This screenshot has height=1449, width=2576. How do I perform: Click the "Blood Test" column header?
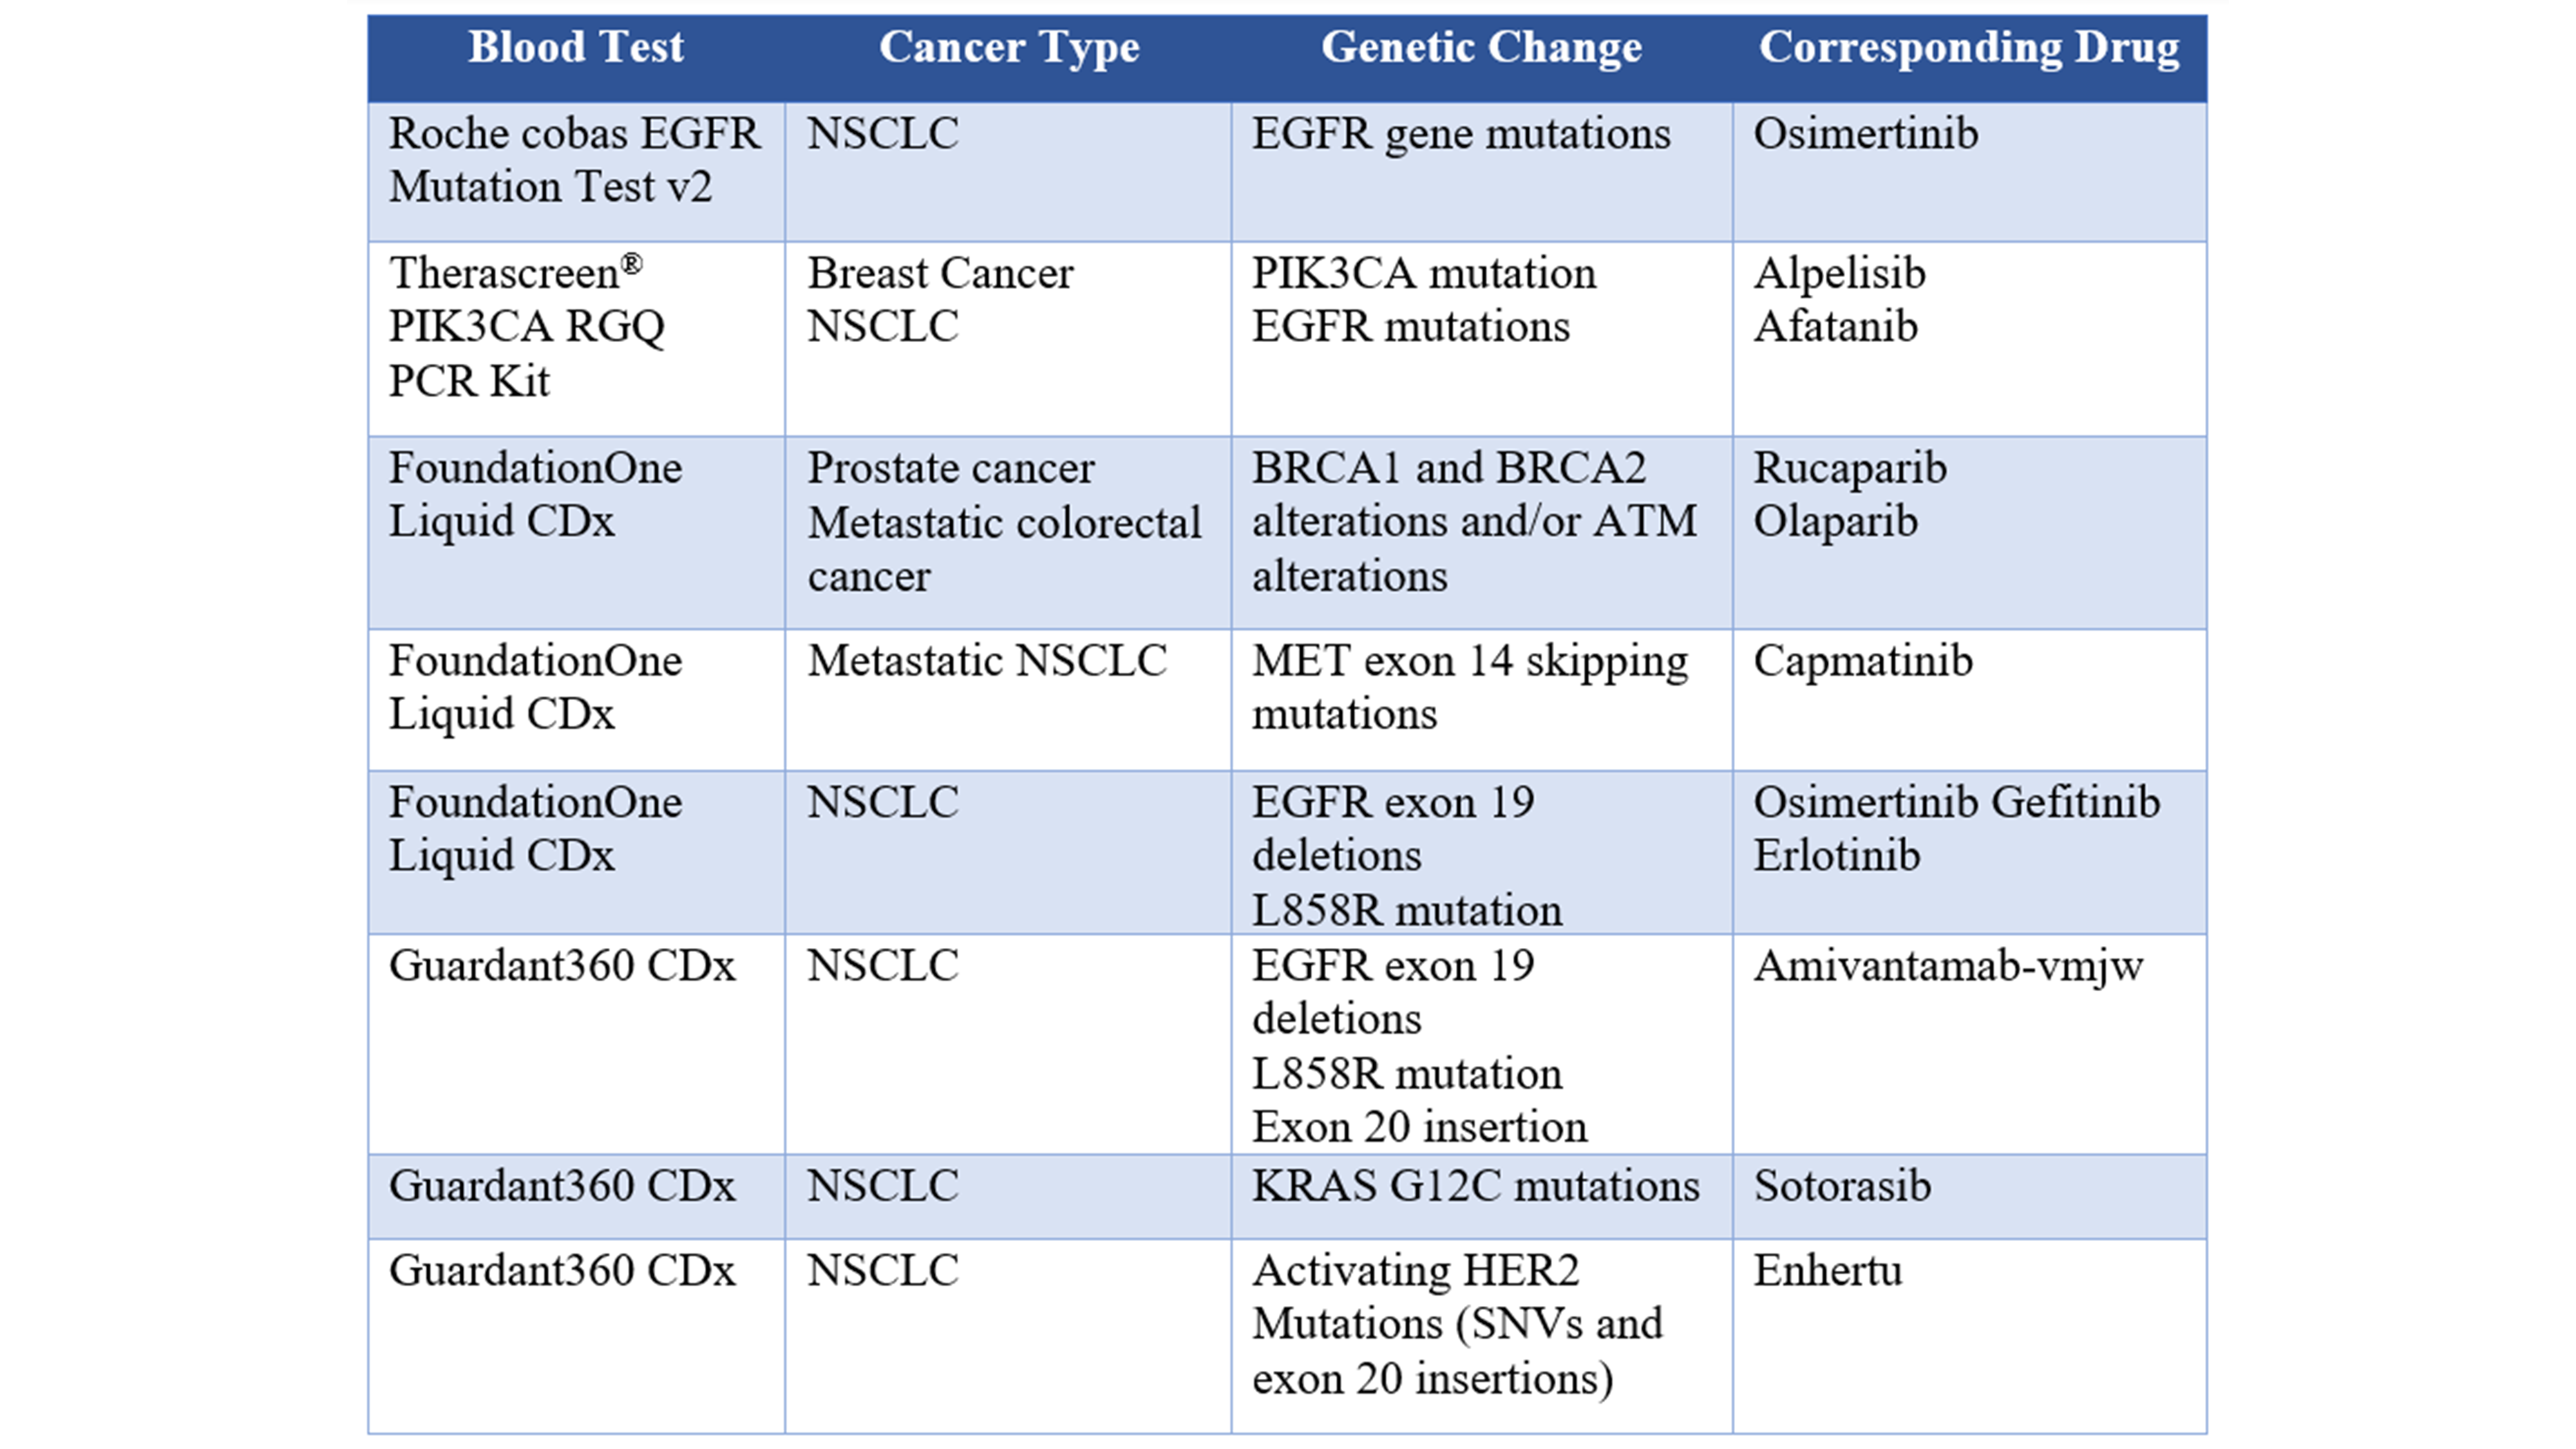click(576, 48)
